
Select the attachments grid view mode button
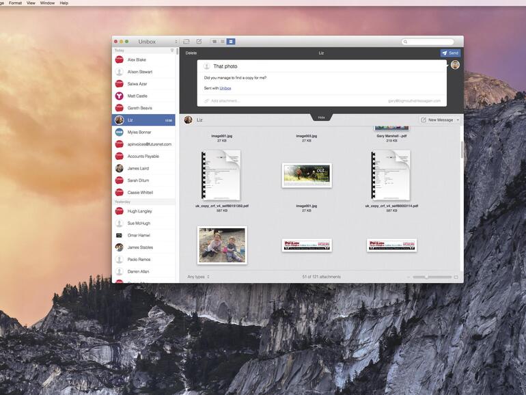click(x=231, y=42)
